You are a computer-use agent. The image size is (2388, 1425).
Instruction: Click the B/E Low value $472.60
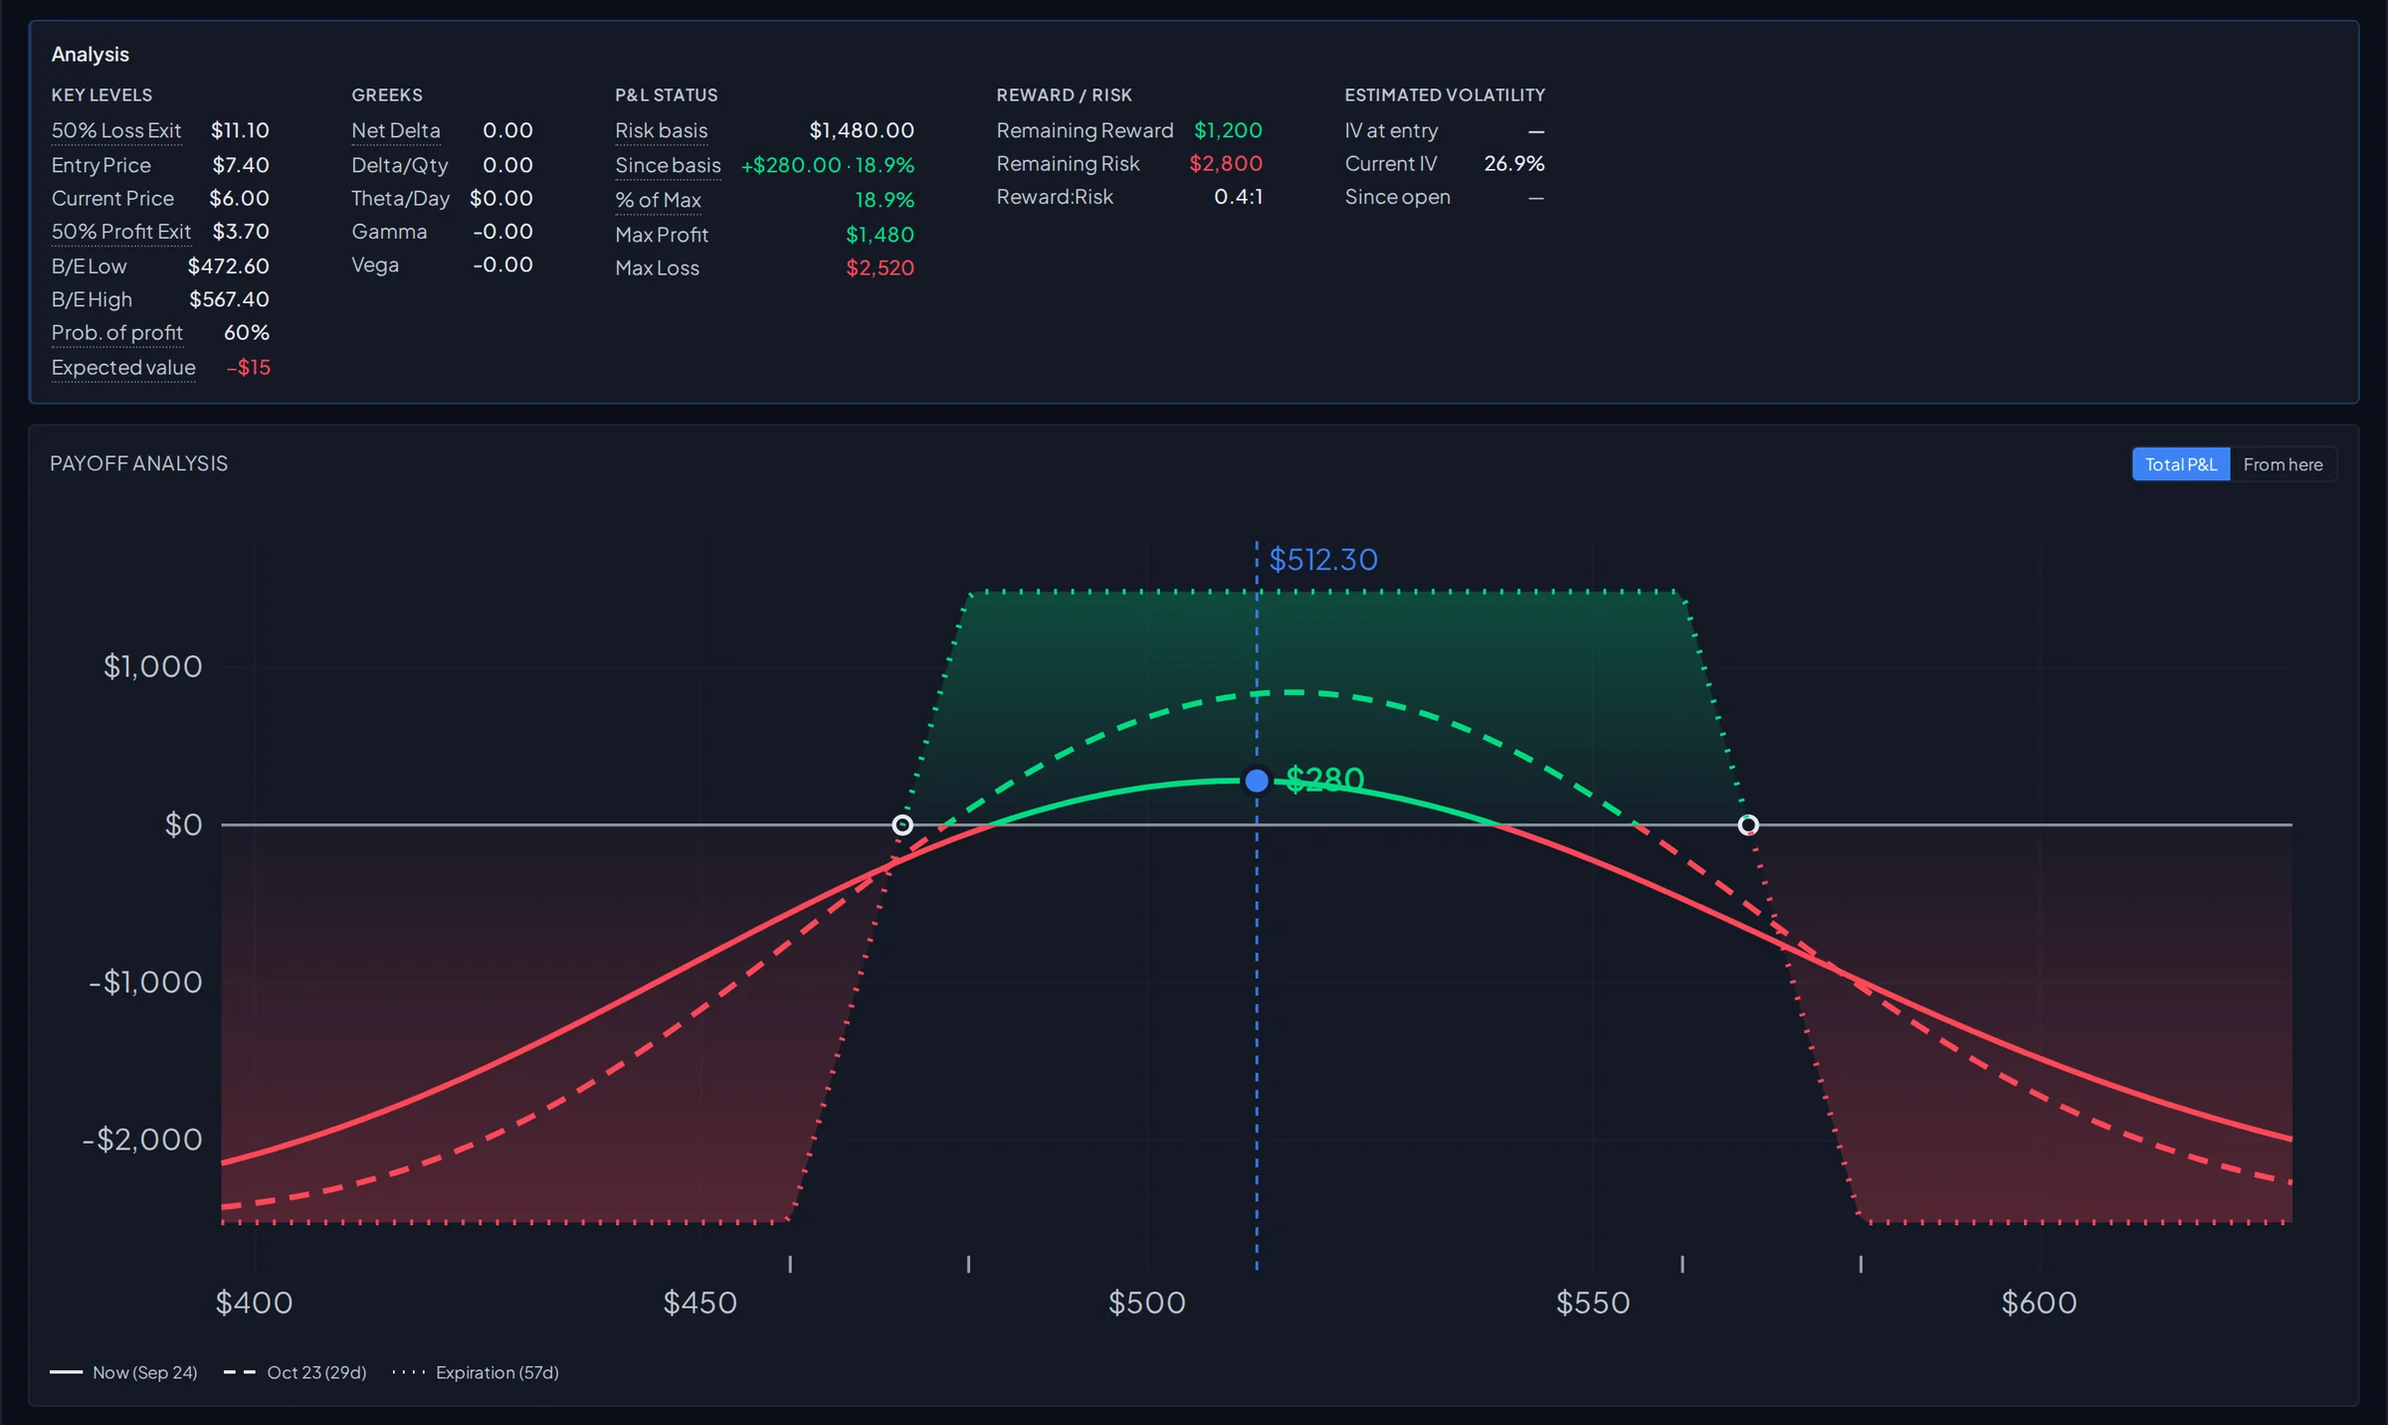[x=229, y=266]
